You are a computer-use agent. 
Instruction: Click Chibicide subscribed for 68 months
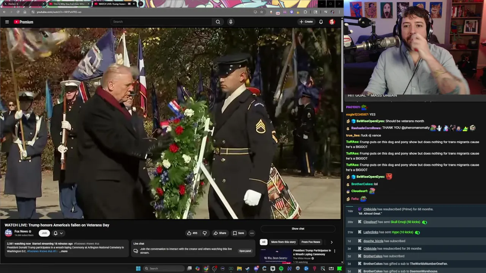coord(415,211)
